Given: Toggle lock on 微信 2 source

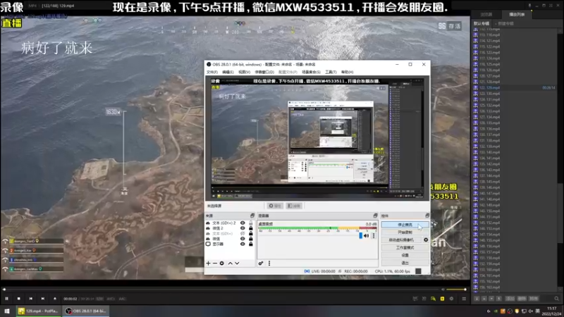Looking at the screenshot, I should click(251, 228).
